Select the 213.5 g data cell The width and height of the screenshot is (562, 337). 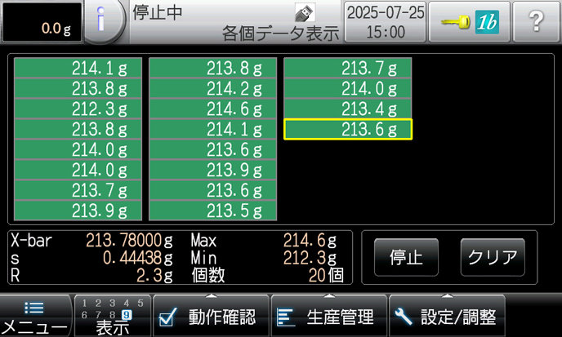pyautogui.click(x=212, y=211)
